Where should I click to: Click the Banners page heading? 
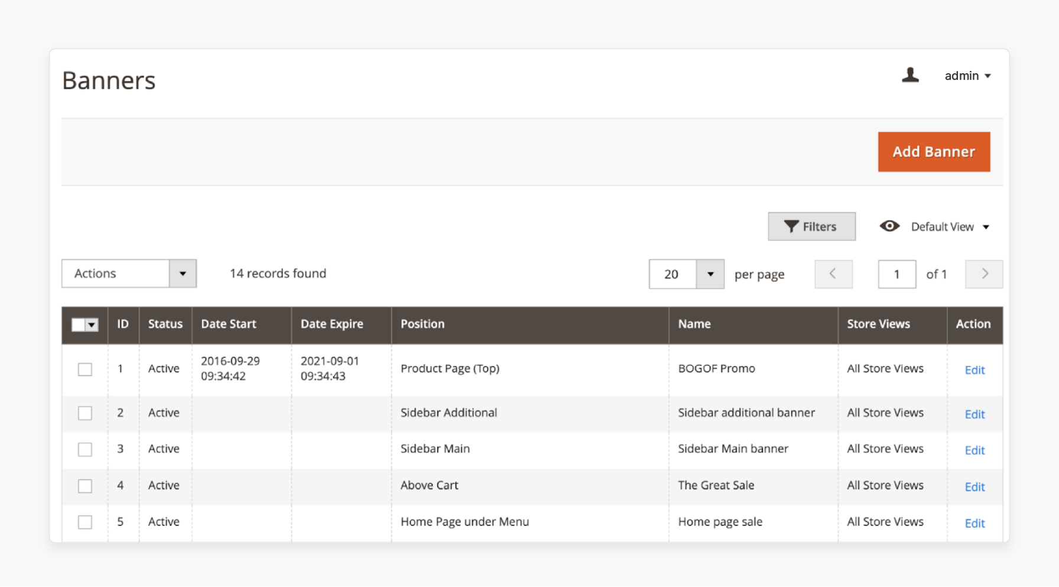pos(109,80)
